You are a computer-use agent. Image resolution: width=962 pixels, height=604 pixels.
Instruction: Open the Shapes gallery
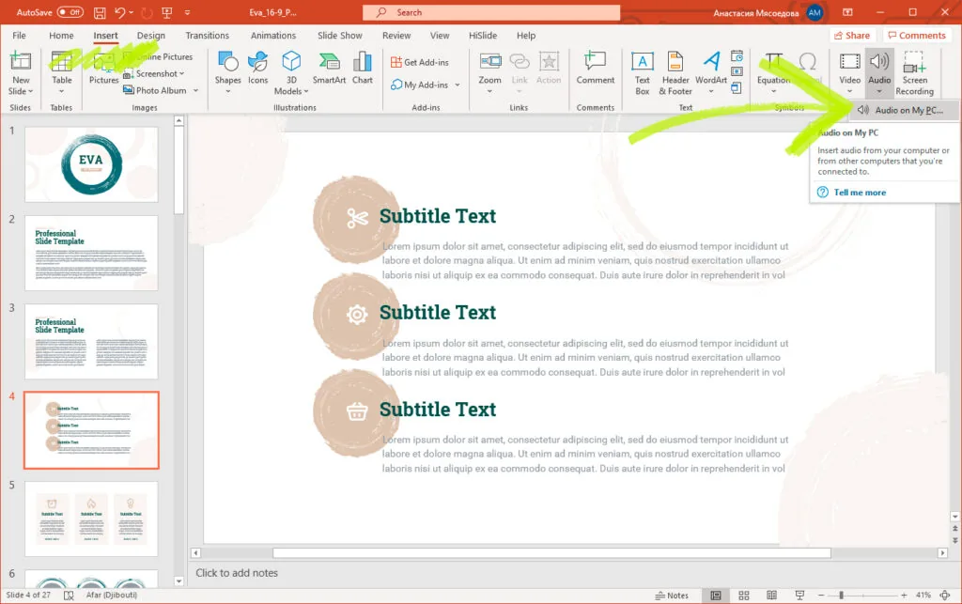(x=227, y=73)
